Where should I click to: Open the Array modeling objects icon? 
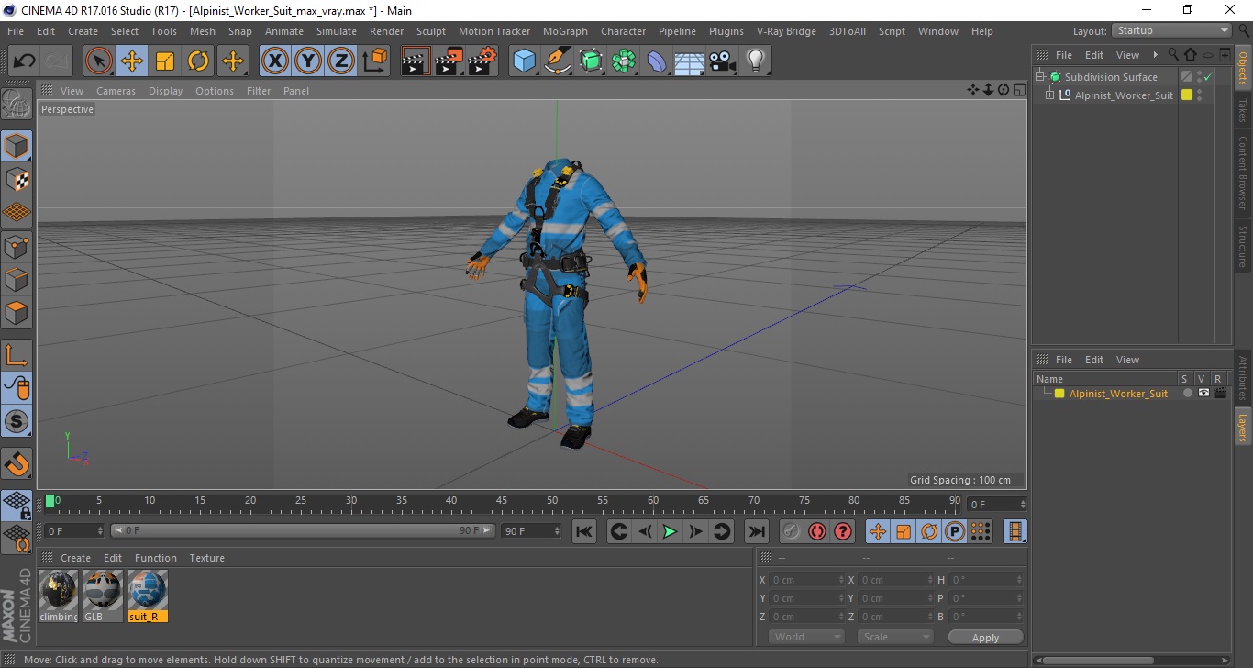click(624, 61)
